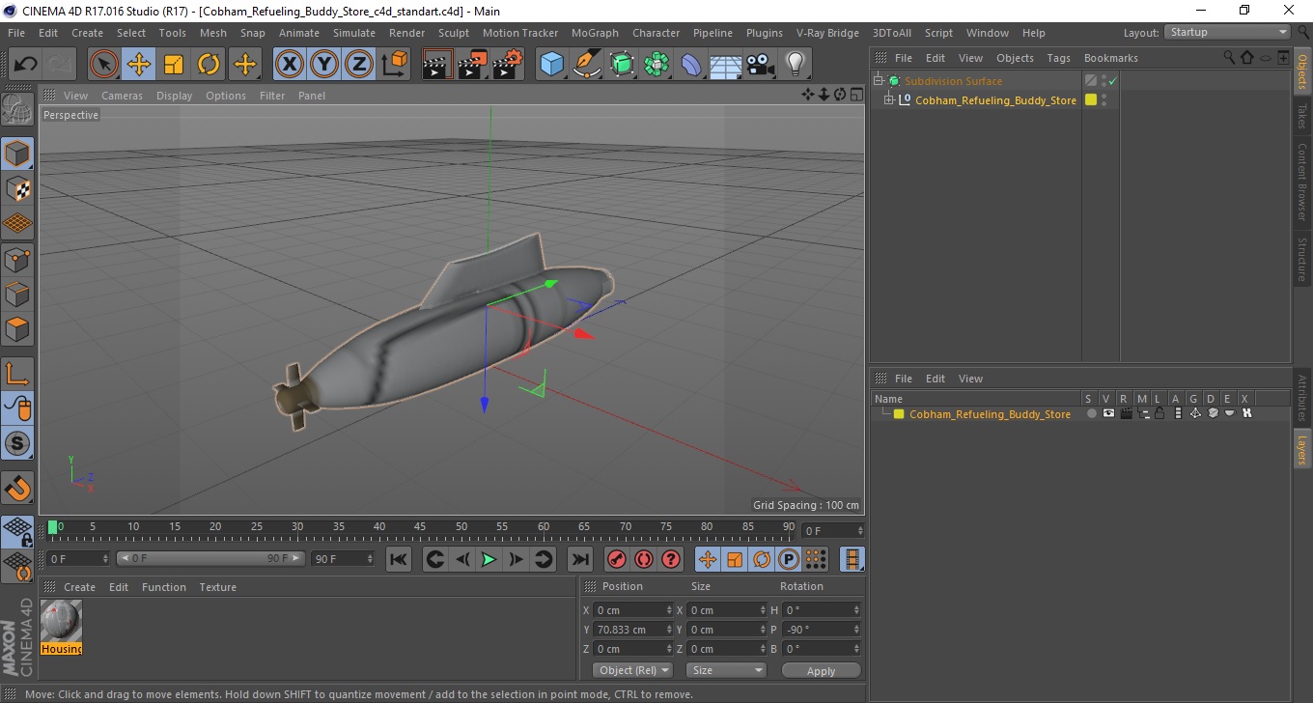The height and width of the screenshot is (703, 1313).
Task: Open the MoGraph menu
Action: (595, 33)
